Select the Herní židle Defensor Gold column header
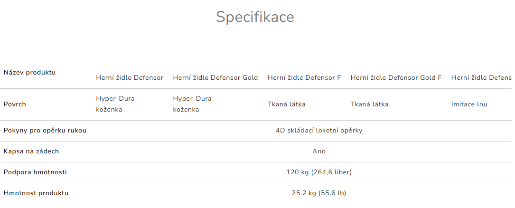The height and width of the screenshot is (208, 515). [x=215, y=77]
